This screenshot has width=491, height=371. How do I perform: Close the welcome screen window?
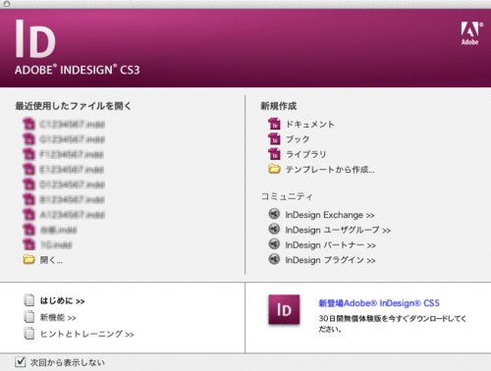coord(6,4)
